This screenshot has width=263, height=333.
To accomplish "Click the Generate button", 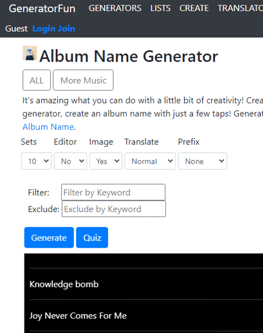I will (49, 238).
